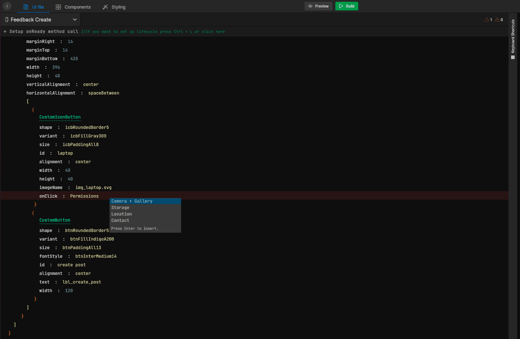Click the CustomButton component name
The height and width of the screenshot is (339, 520).
[55, 220]
